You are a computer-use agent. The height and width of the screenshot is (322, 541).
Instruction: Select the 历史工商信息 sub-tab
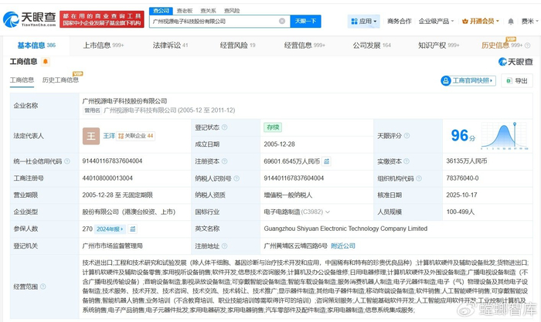(60, 80)
